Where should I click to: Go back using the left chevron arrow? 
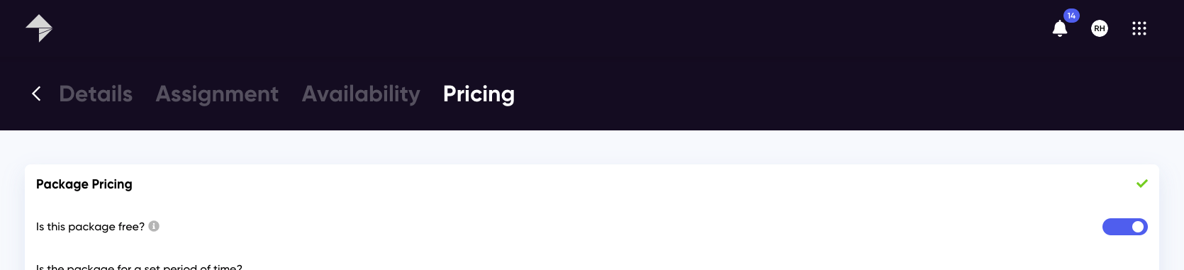point(36,94)
